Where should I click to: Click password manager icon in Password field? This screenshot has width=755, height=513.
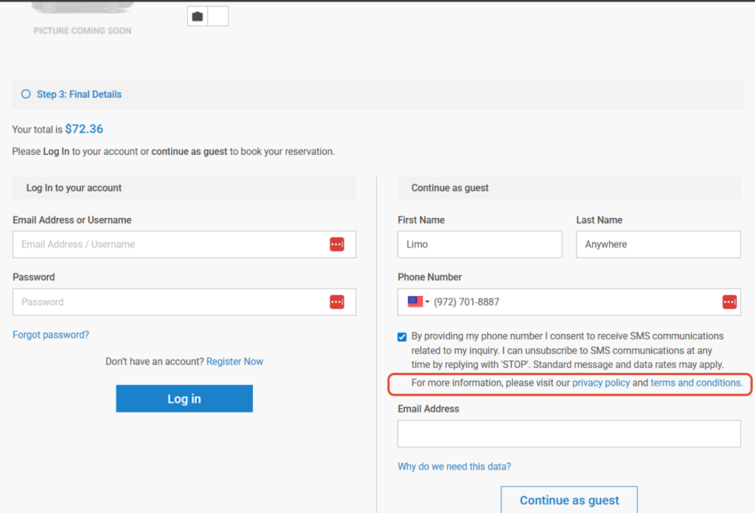pyautogui.click(x=337, y=301)
